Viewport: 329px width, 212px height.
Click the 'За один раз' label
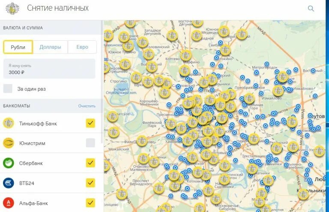click(31, 89)
